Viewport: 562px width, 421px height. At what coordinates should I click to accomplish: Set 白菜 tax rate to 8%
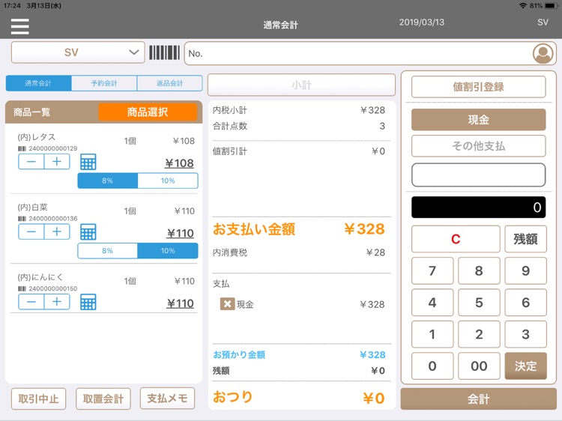107,250
